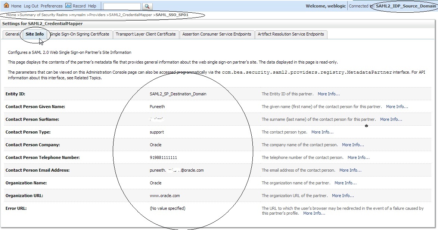438x230 pixels.
Task: Open More Info for Contact Person SurName
Action: (x=391, y=119)
